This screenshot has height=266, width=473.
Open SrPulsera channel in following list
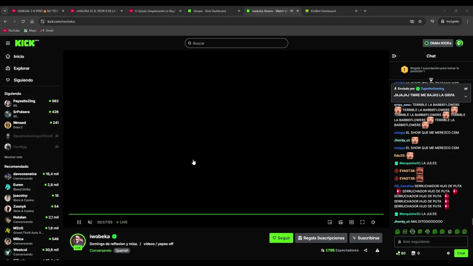pos(31,114)
